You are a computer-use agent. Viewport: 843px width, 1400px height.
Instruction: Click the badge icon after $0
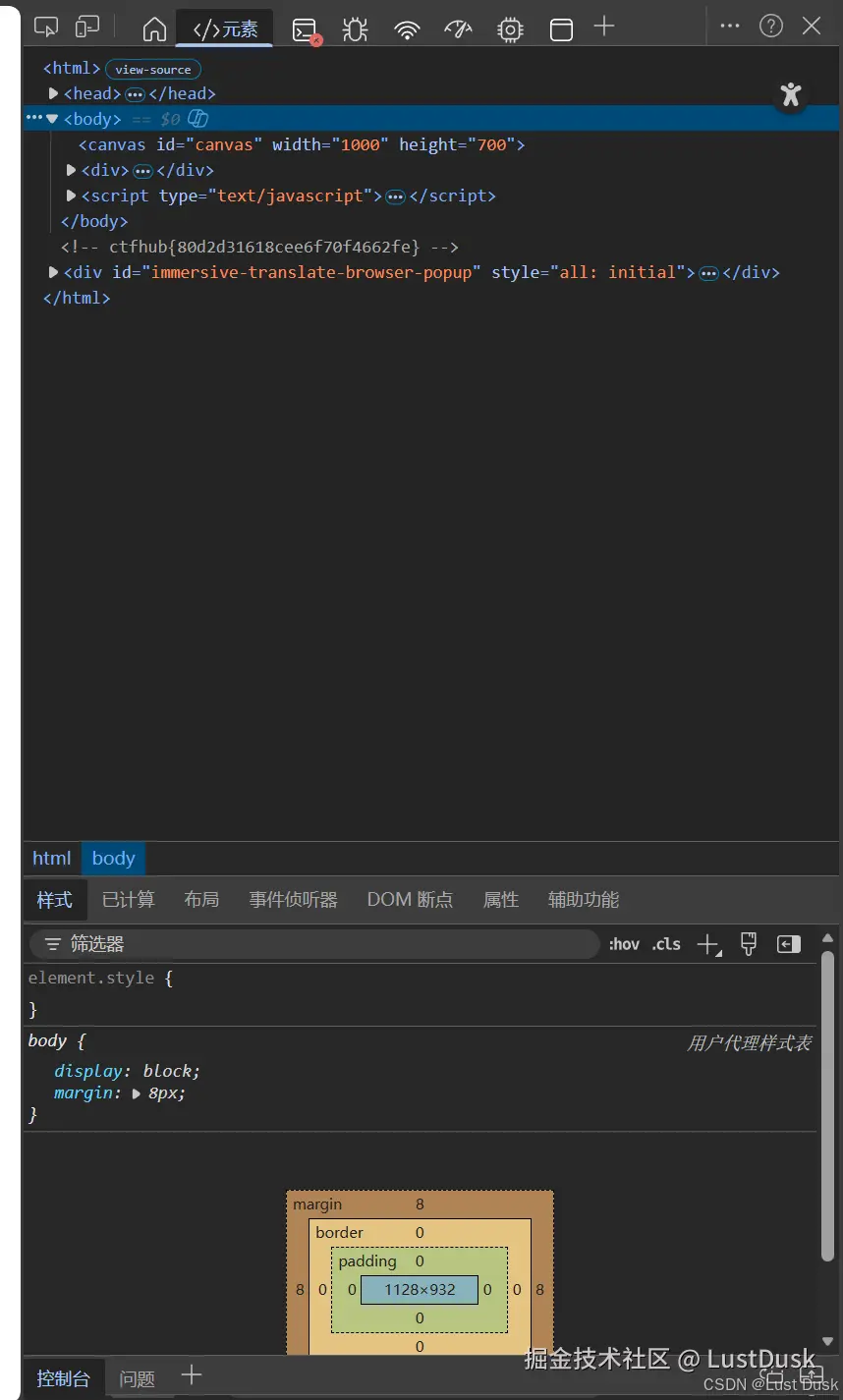click(x=197, y=119)
